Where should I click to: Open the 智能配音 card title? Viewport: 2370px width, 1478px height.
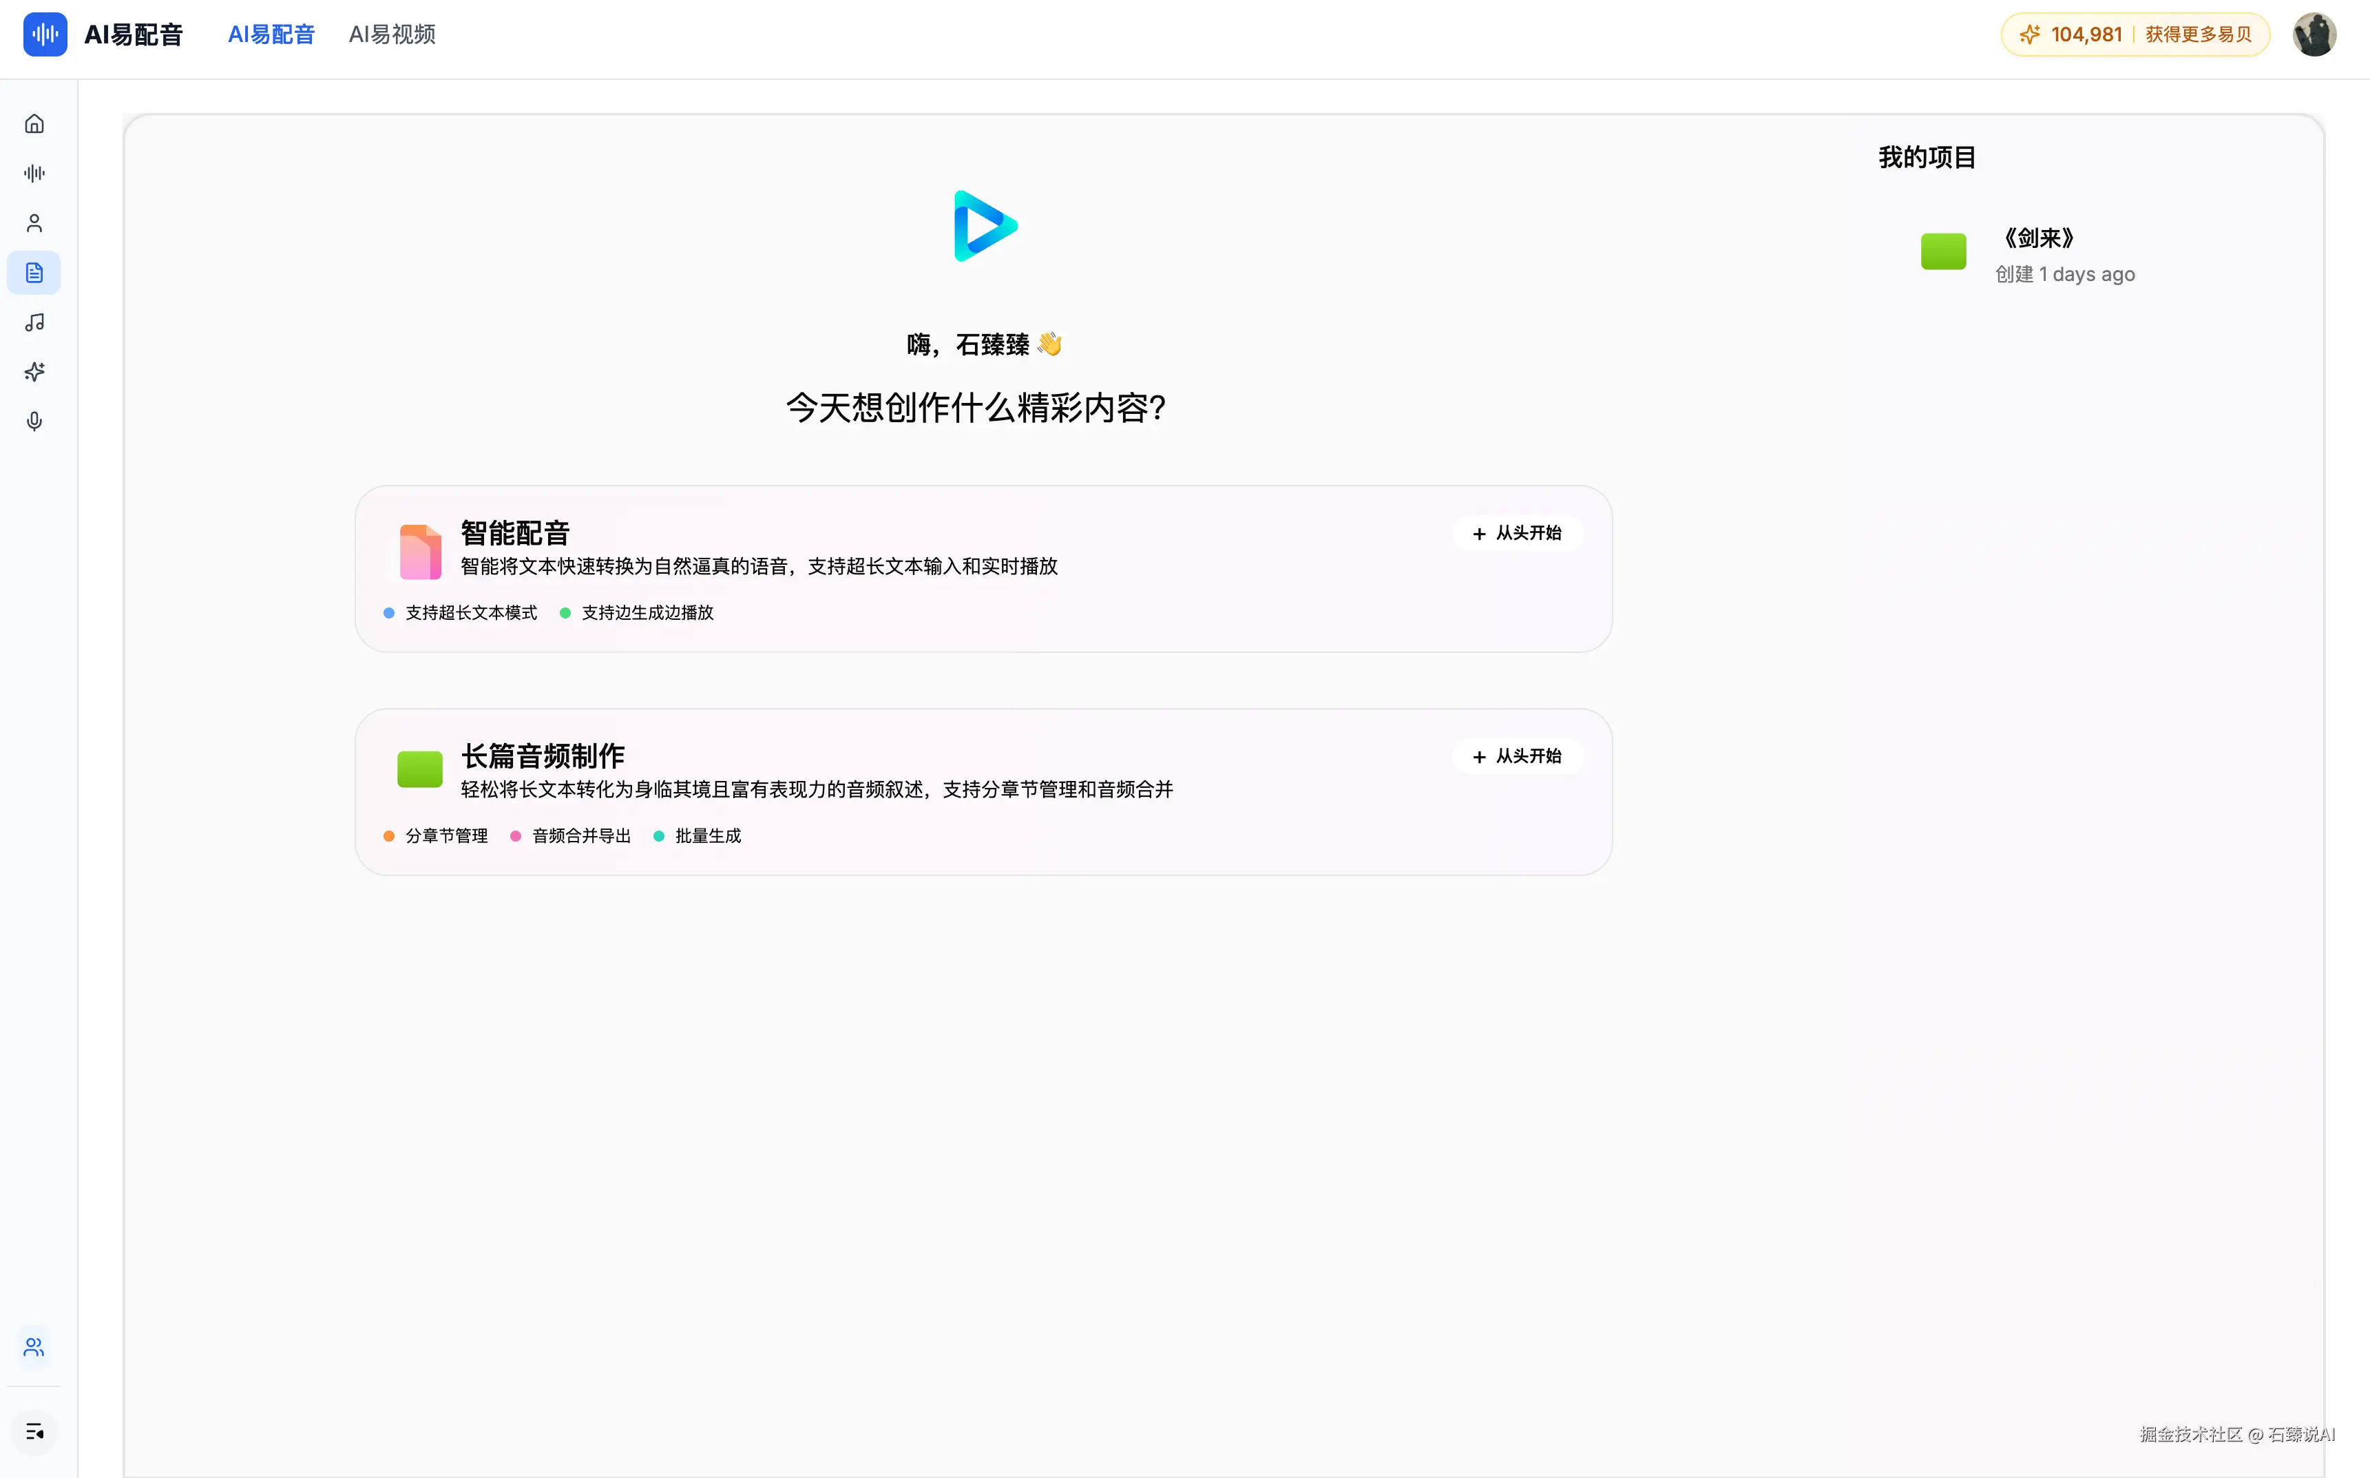coord(515,533)
